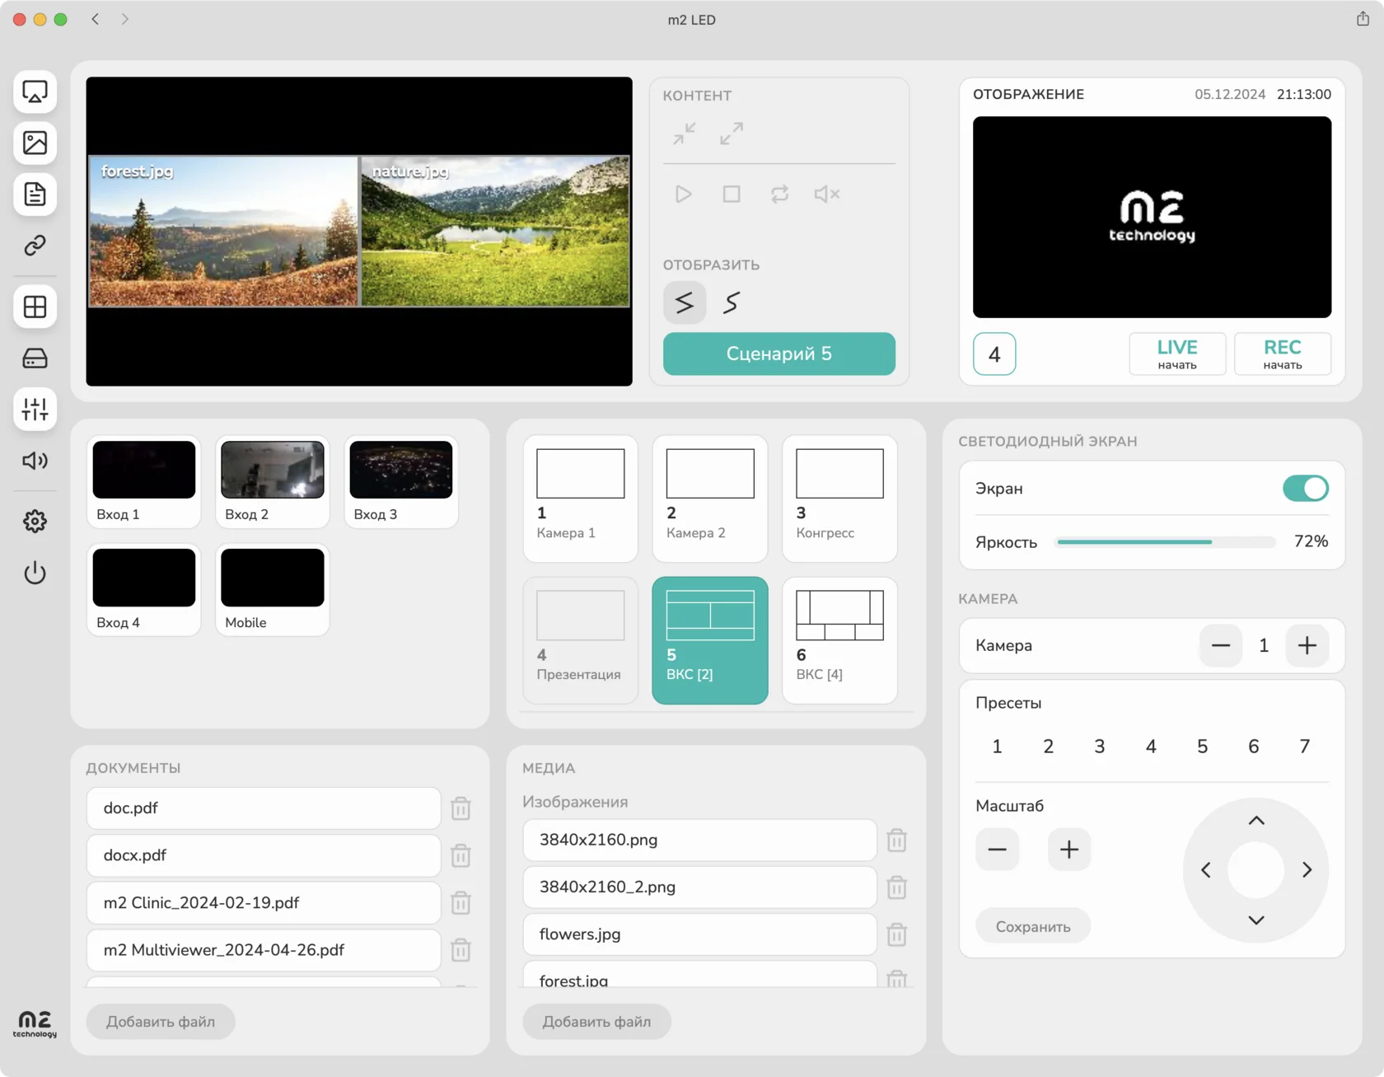Select flowers.jpg in media list
Viewport: 1384px width, 1077px height.
(699, 934)
